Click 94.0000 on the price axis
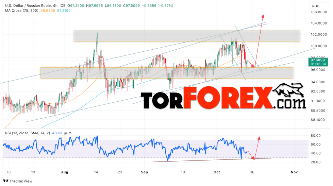 318,82
